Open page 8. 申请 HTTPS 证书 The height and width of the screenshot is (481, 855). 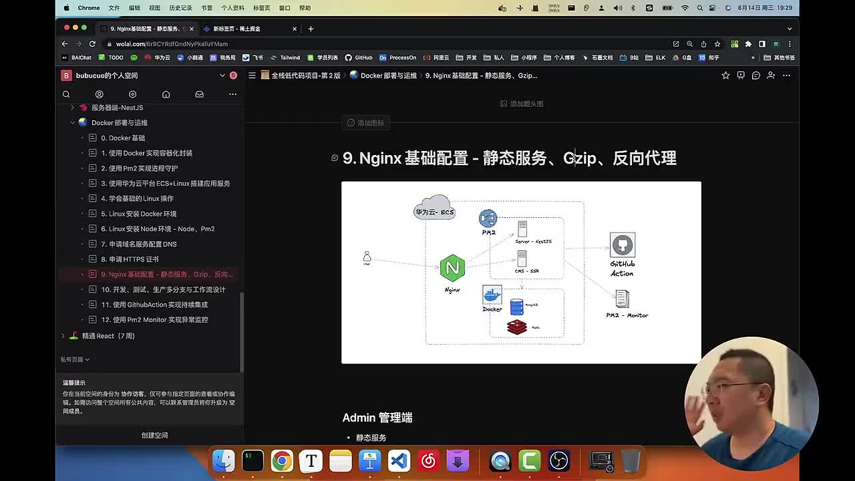click(x=130, y=259)
